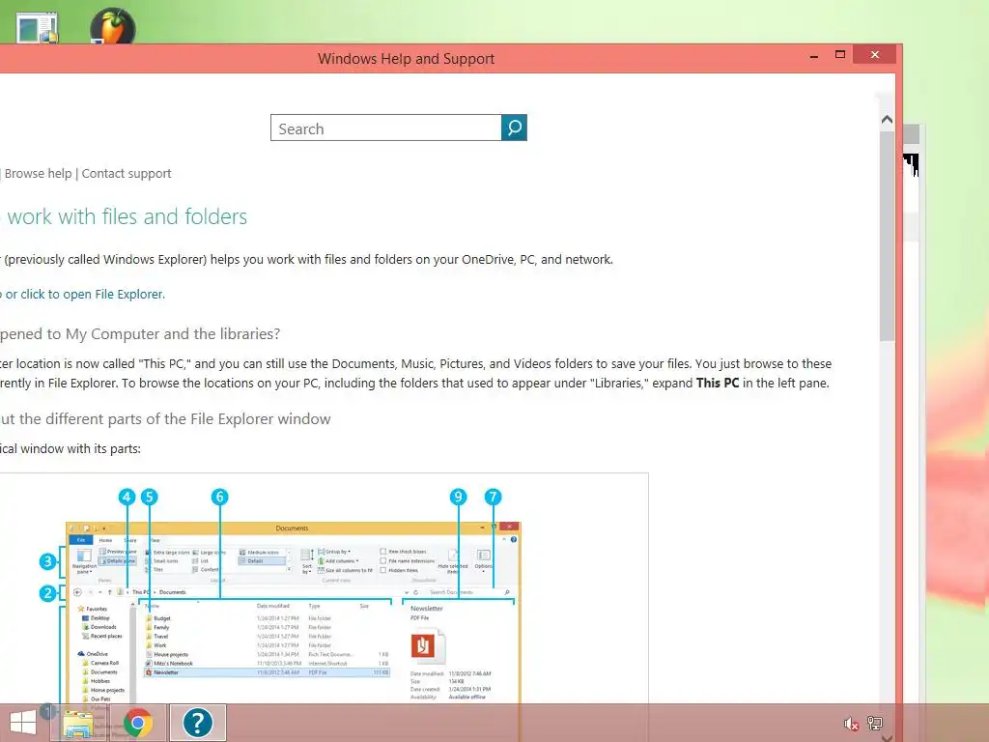Click the muted volume tray icon
This screenshot has width=989, height=742.
852,724
